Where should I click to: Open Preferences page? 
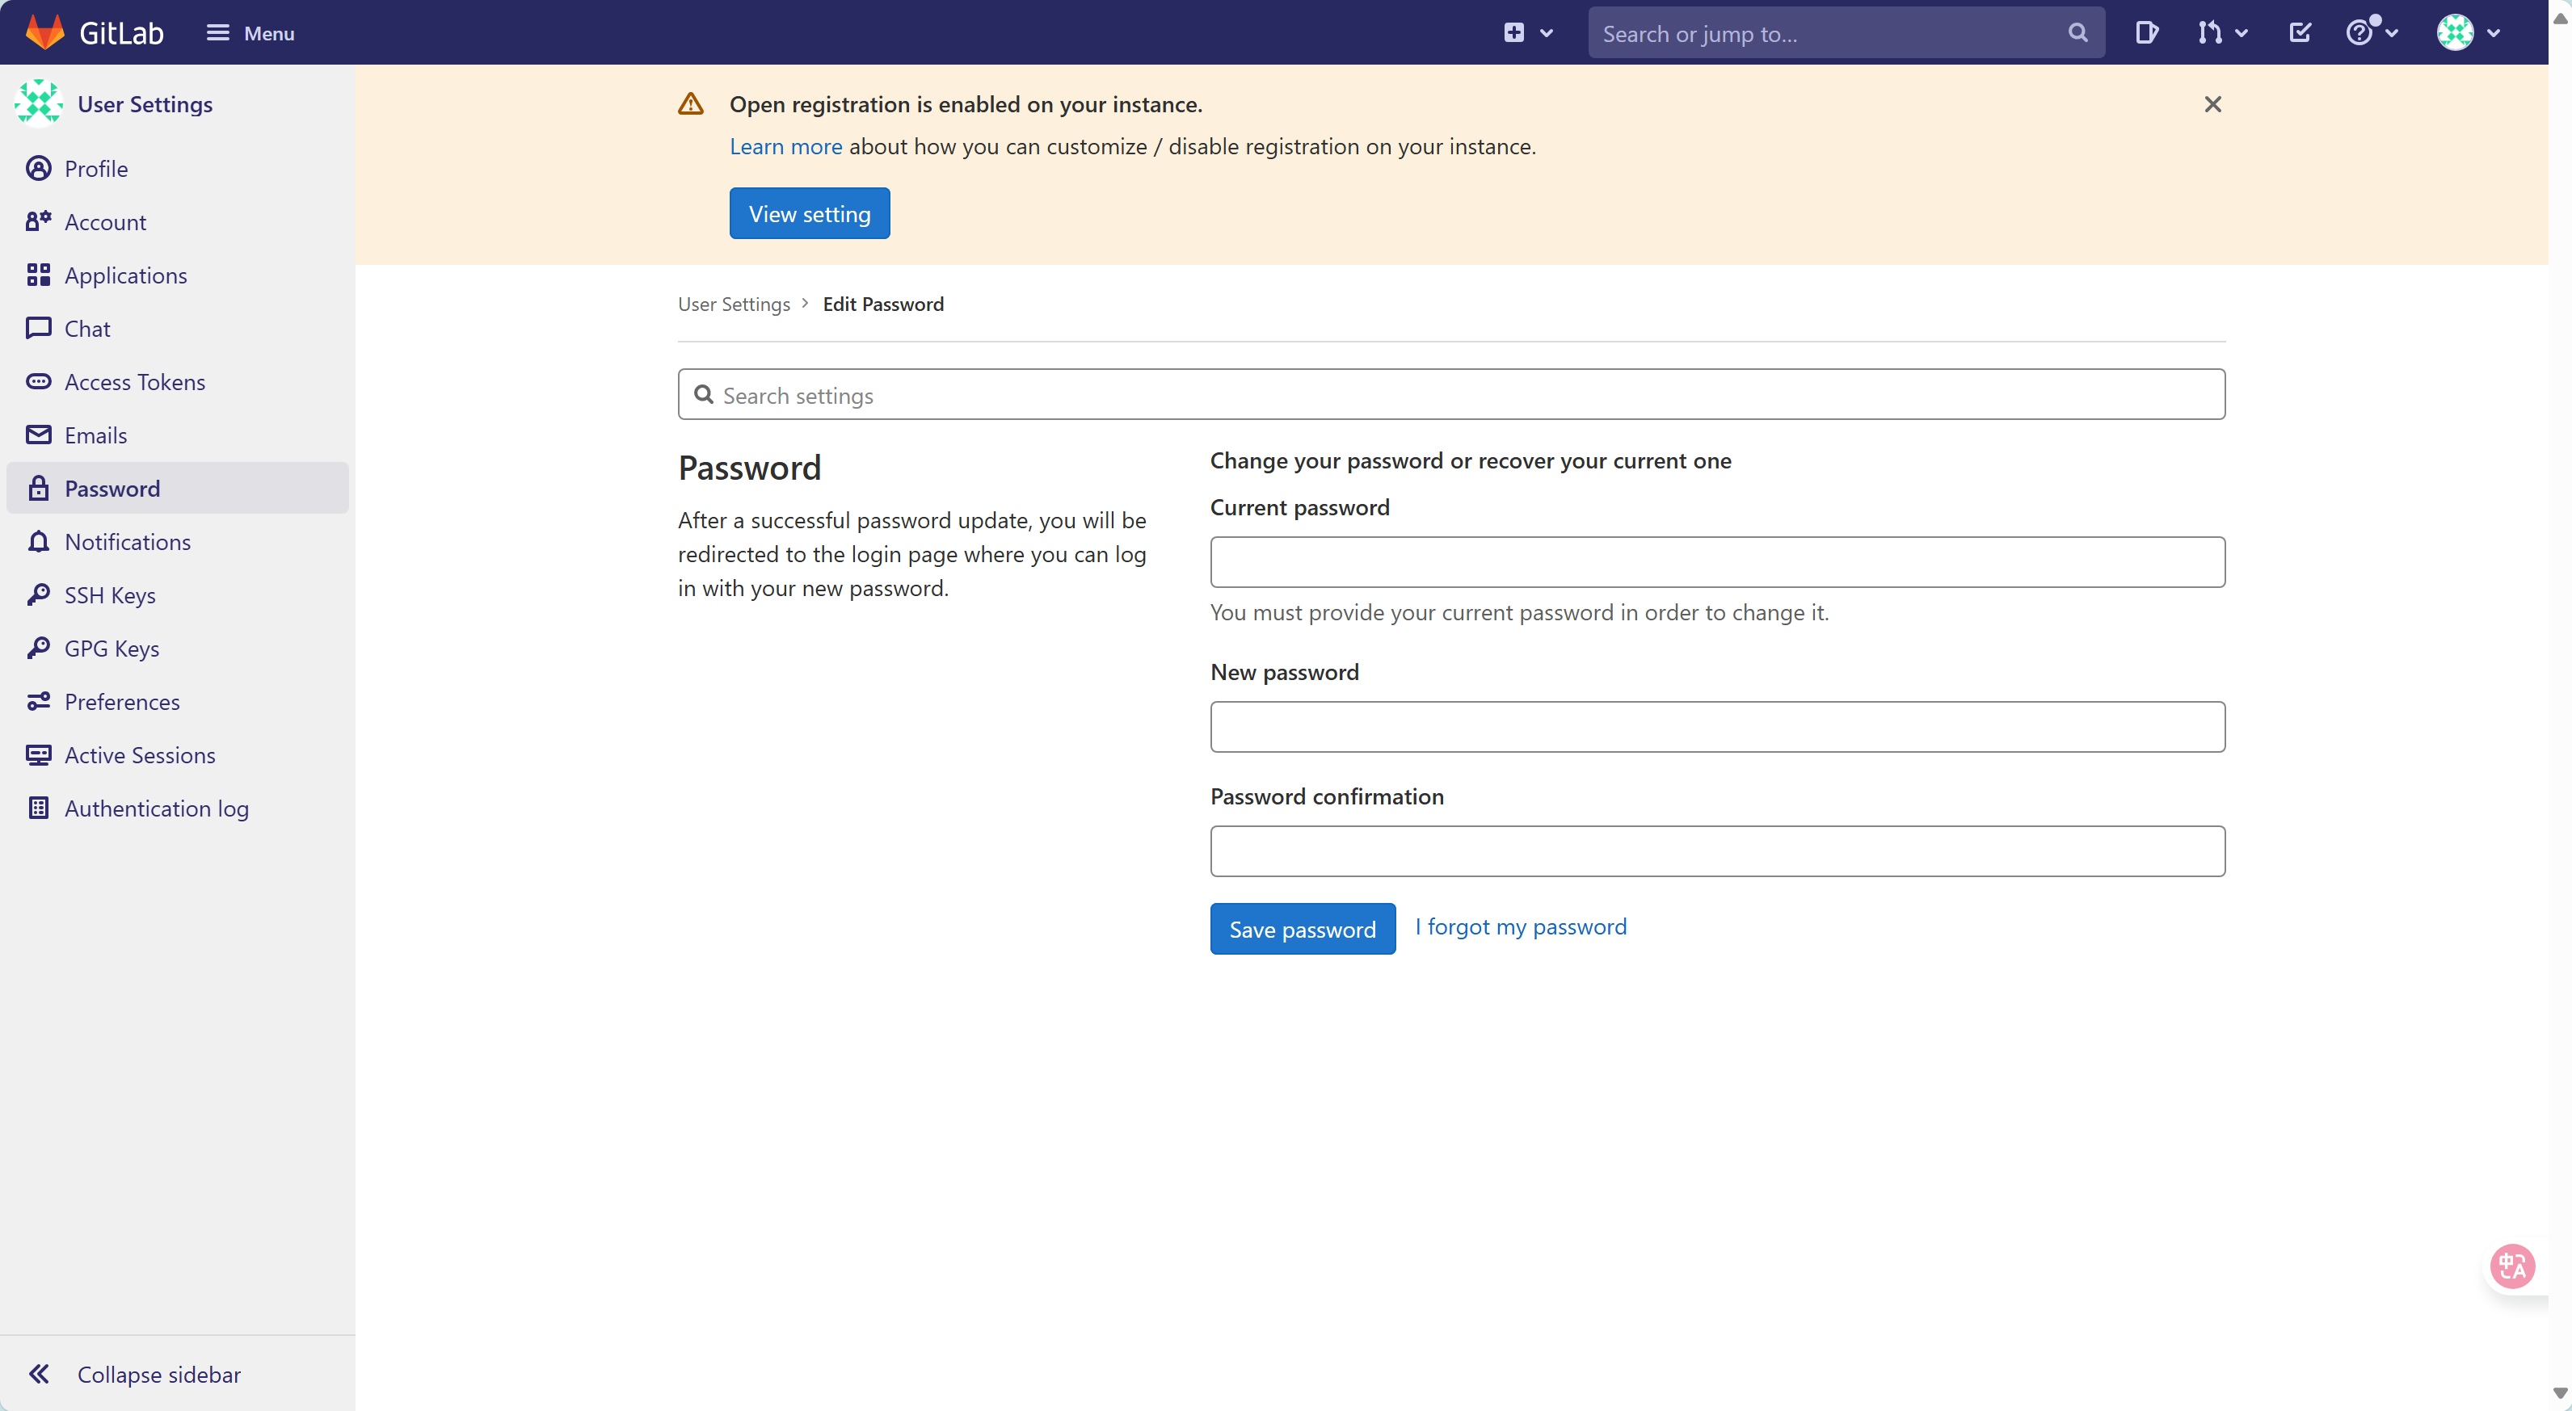178,702
